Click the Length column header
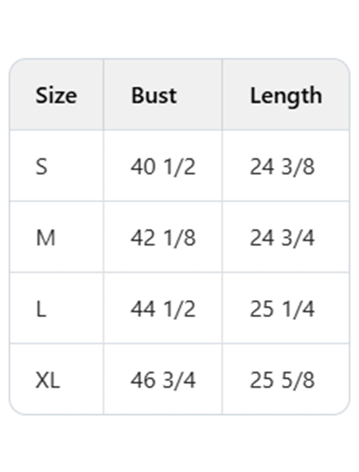The height and width of the screenshot is (472, 359). tap(286, 96)
